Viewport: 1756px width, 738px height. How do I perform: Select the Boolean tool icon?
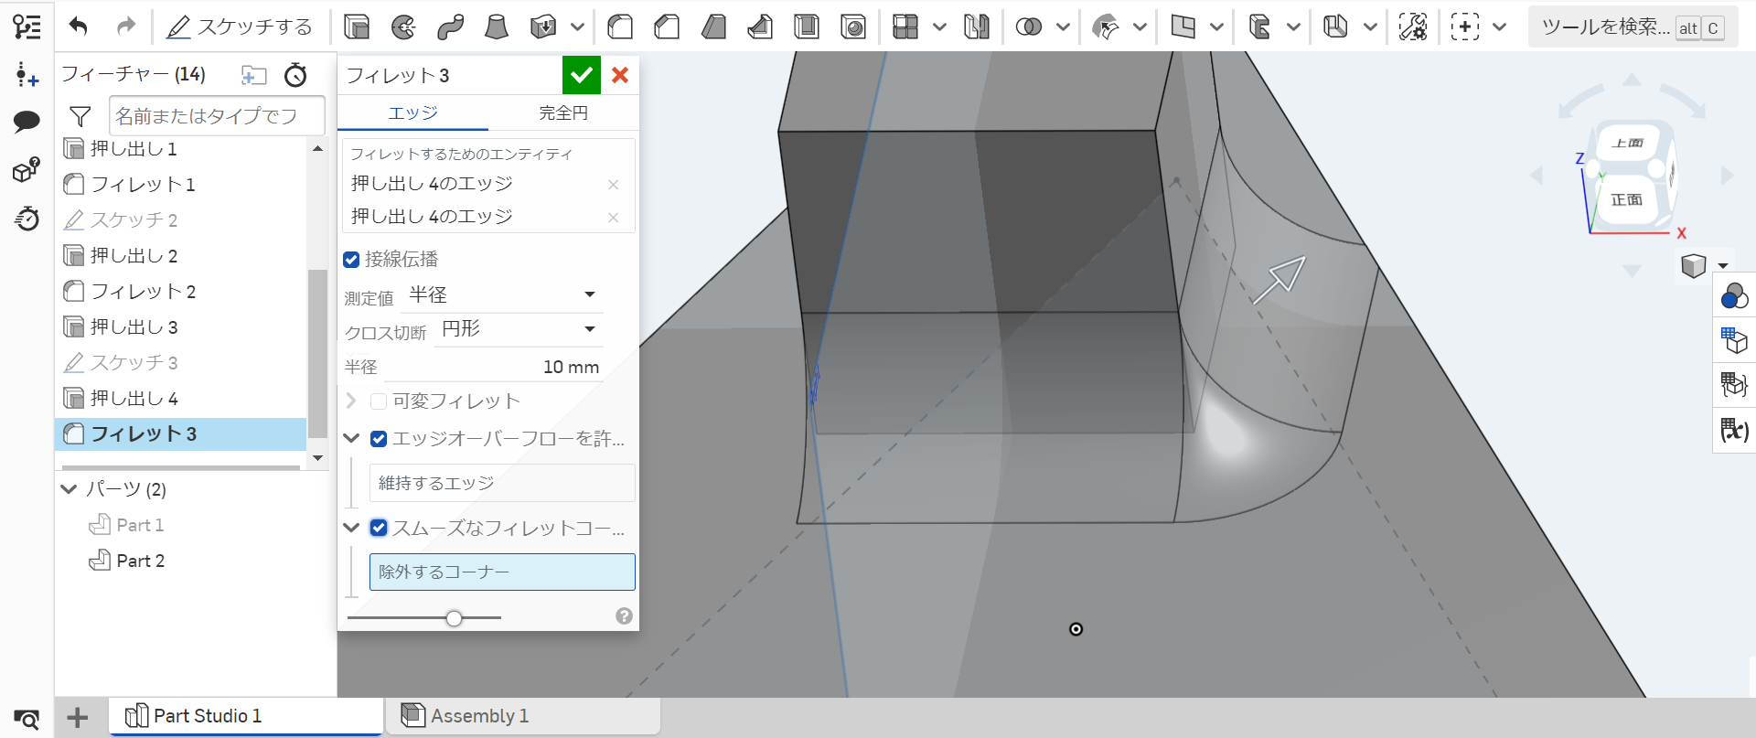(x=1029, y=27)
